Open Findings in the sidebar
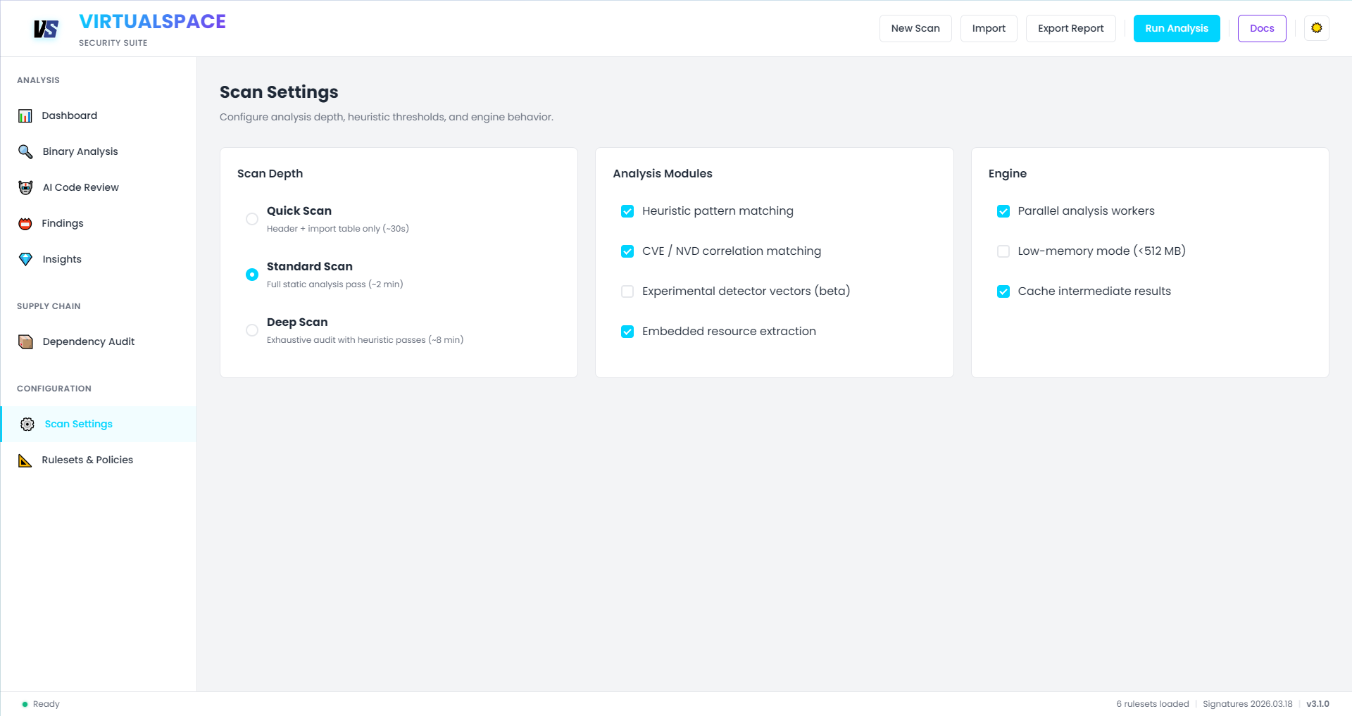Image resolution: width=1352 pixels, height=716 pixels. 99,223
